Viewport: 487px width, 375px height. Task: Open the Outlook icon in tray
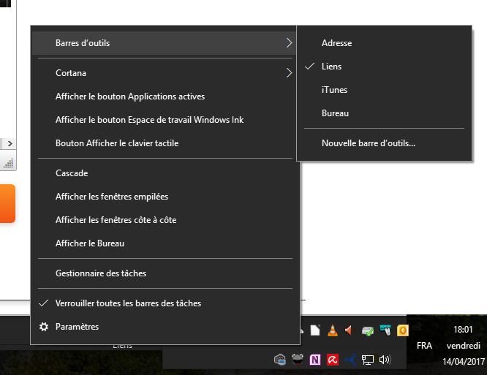[x=402, y=330]
